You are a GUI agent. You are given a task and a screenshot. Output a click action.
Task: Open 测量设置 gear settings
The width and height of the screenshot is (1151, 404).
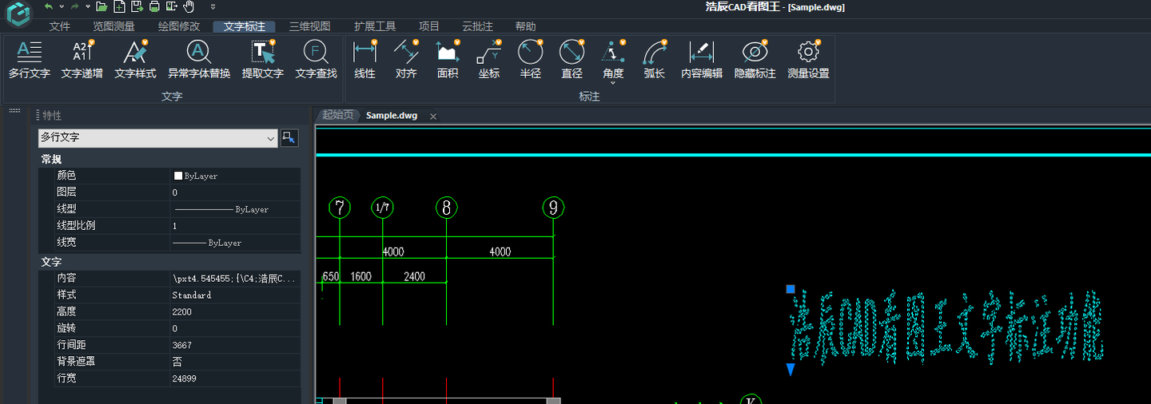[808, 60]
